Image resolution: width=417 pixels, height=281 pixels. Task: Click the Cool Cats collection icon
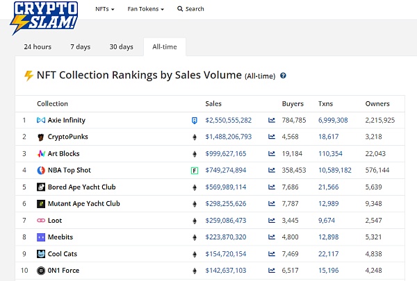point(41,254)
